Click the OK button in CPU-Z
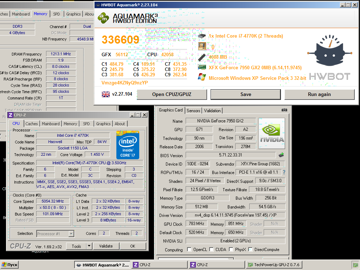This screenshot has height=270, width=360. coord(133,246)
